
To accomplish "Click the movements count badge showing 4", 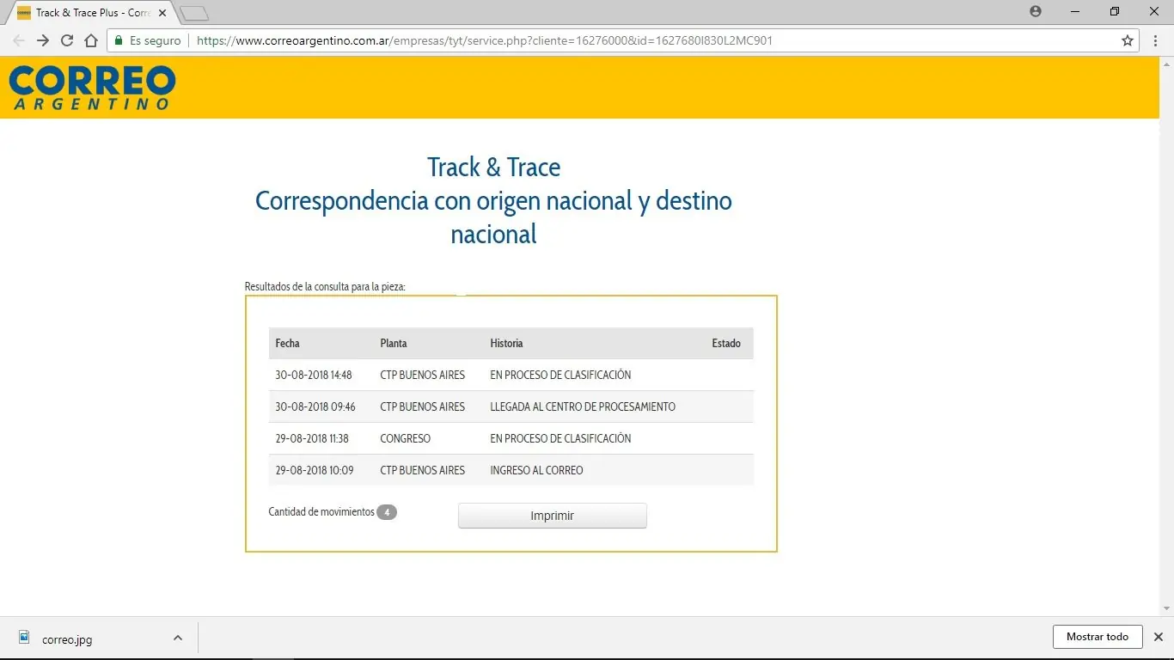I will click(387, 512).
